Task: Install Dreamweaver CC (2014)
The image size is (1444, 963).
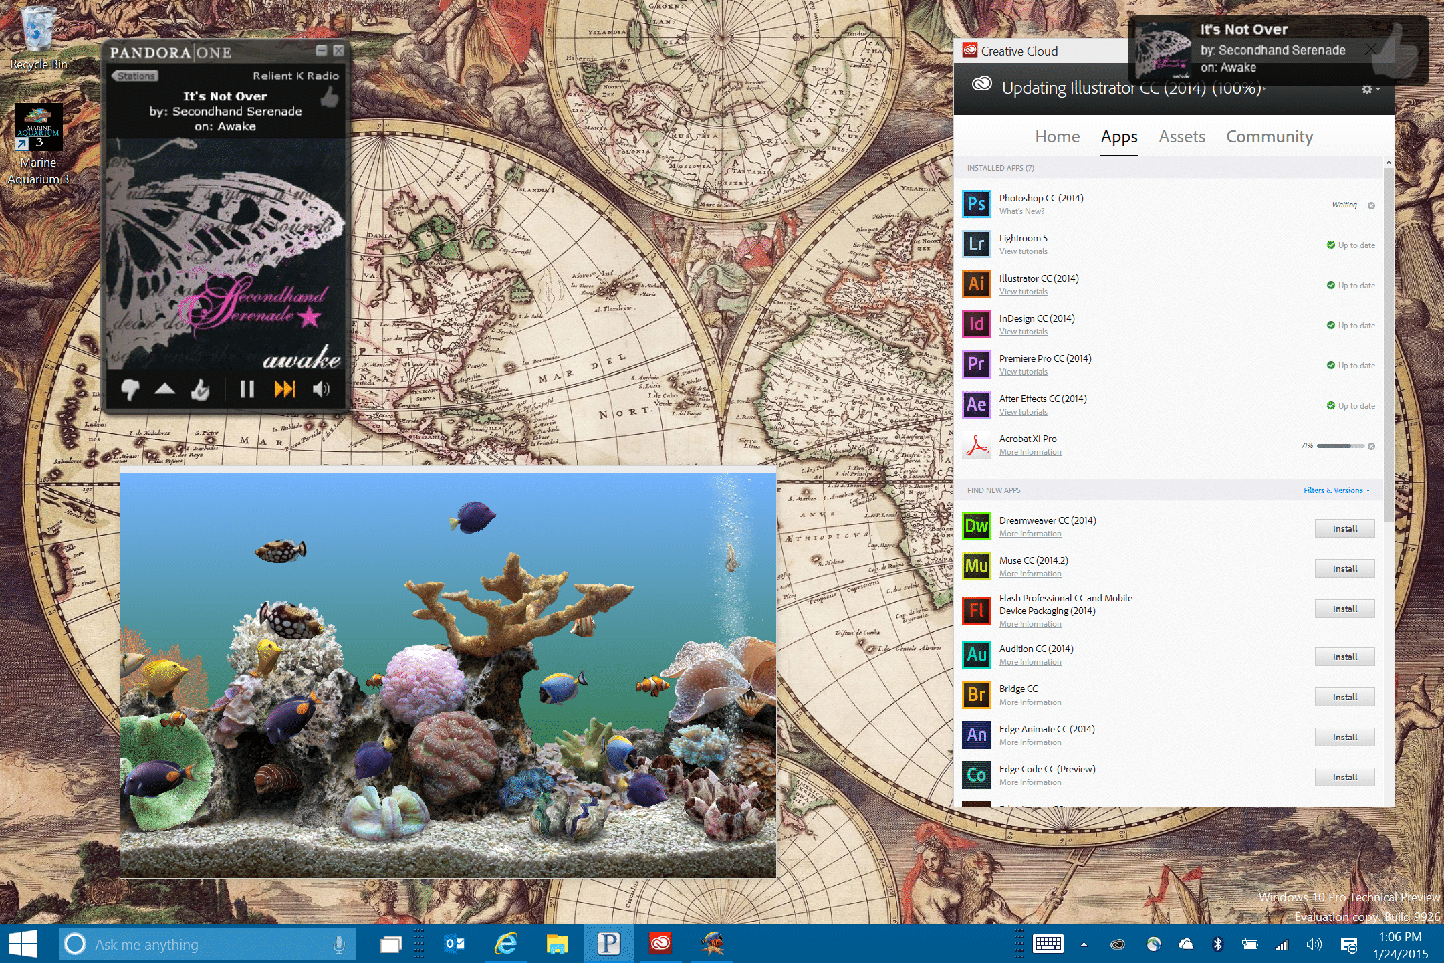Action: [x=1344, y=528]
